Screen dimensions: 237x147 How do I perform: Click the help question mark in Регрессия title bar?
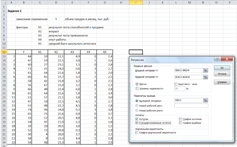pos(217,59)
